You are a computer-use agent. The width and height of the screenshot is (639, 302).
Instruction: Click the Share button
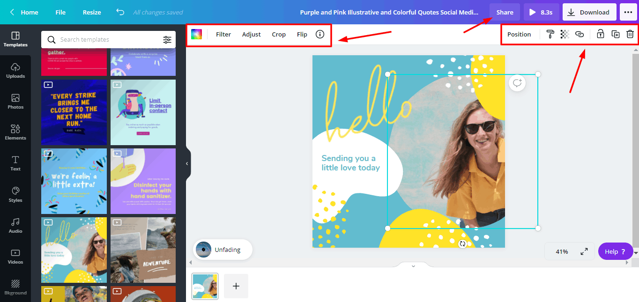point(505,12)
